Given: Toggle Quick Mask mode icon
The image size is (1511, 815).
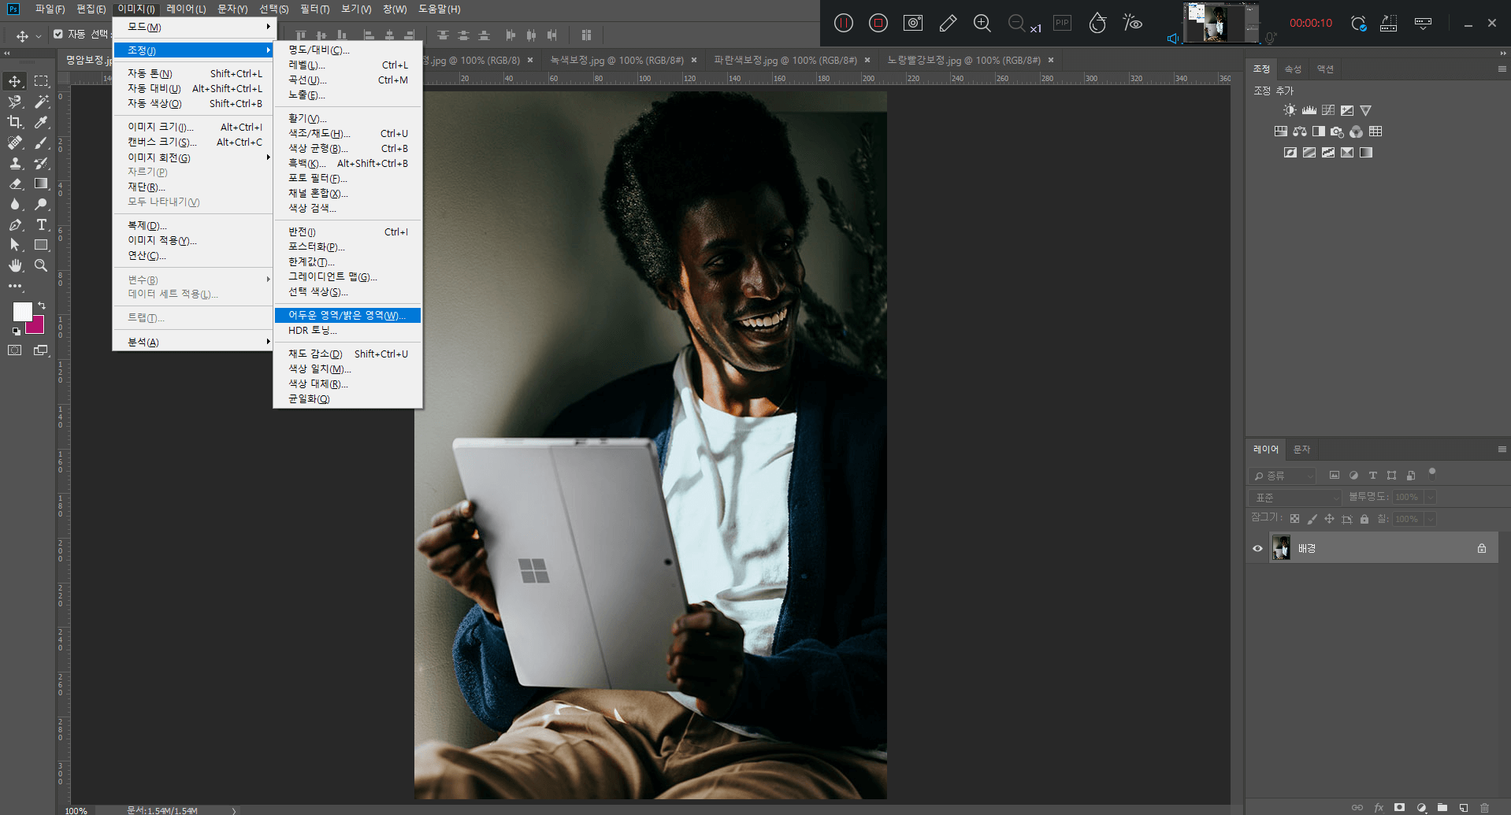Looking at the screenshot, I should tap(15, 350).
